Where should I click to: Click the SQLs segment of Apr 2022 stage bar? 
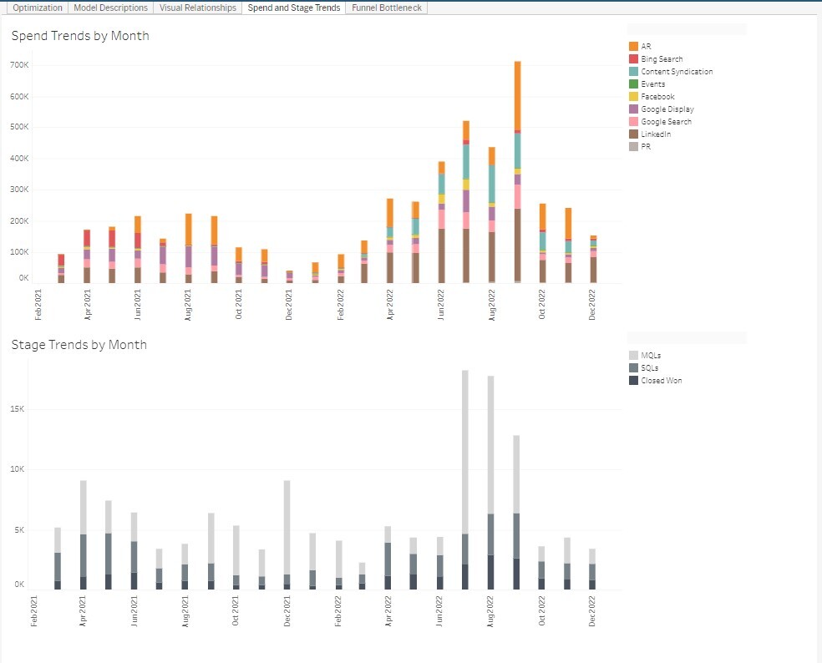pyautogui.click(x=388, y=559)
